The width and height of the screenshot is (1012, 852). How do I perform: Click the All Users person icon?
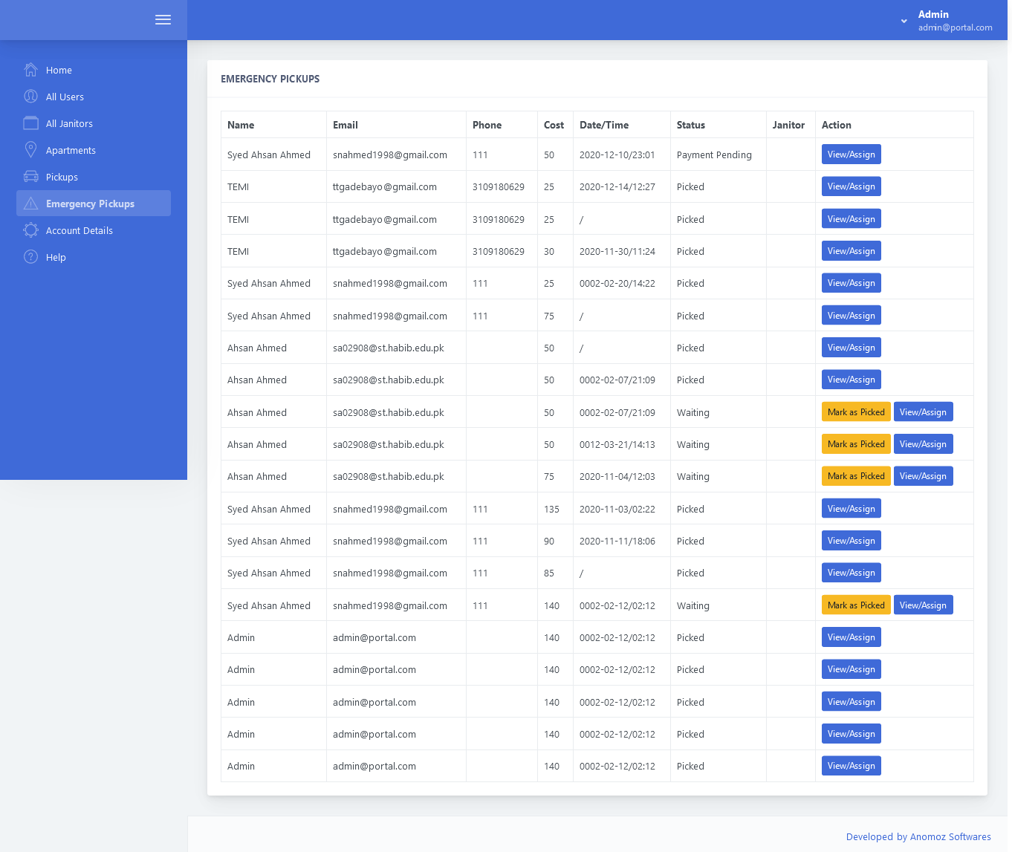(30, 97)
